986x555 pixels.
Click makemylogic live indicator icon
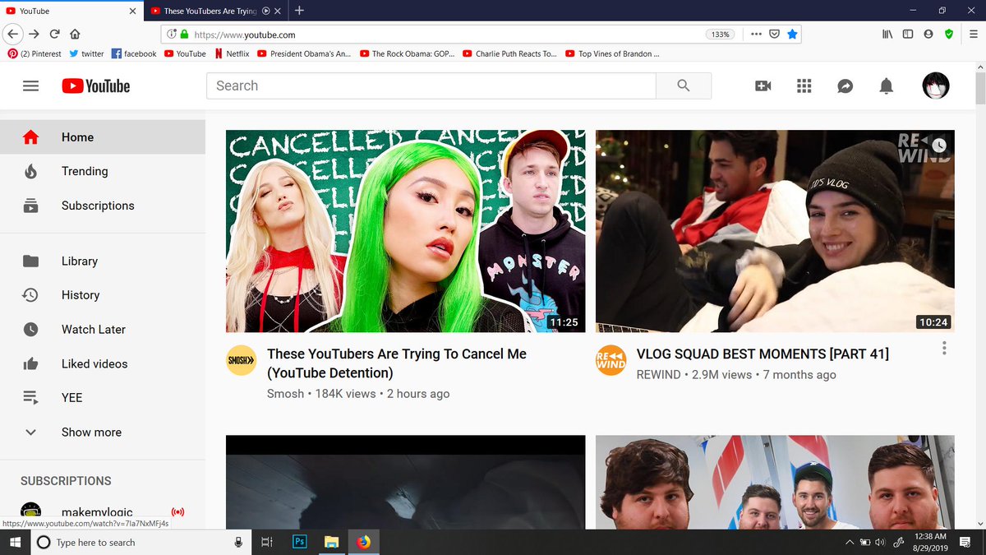177,512
